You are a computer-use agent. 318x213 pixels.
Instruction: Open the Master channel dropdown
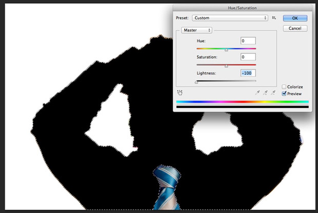coord(196,30)
